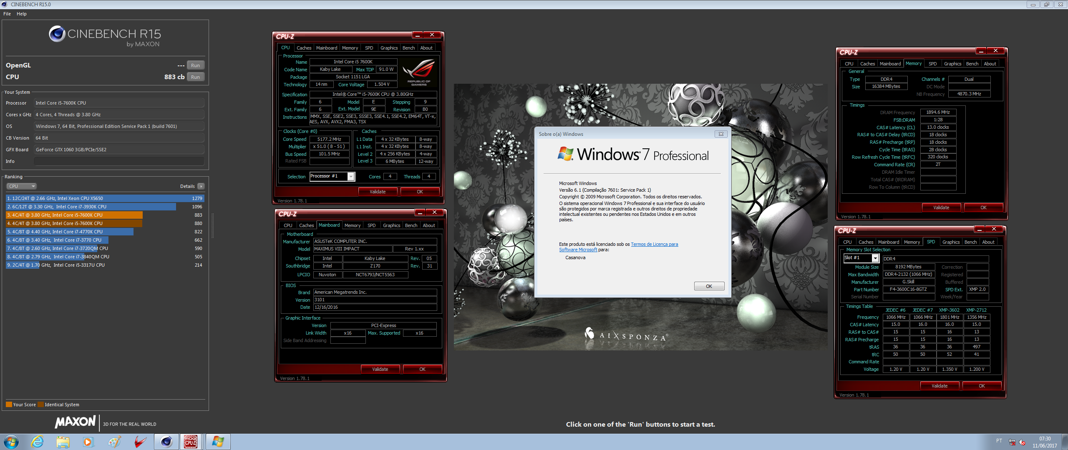Switch to ROG CPU-Z taskbar icon

coord(191,442)
